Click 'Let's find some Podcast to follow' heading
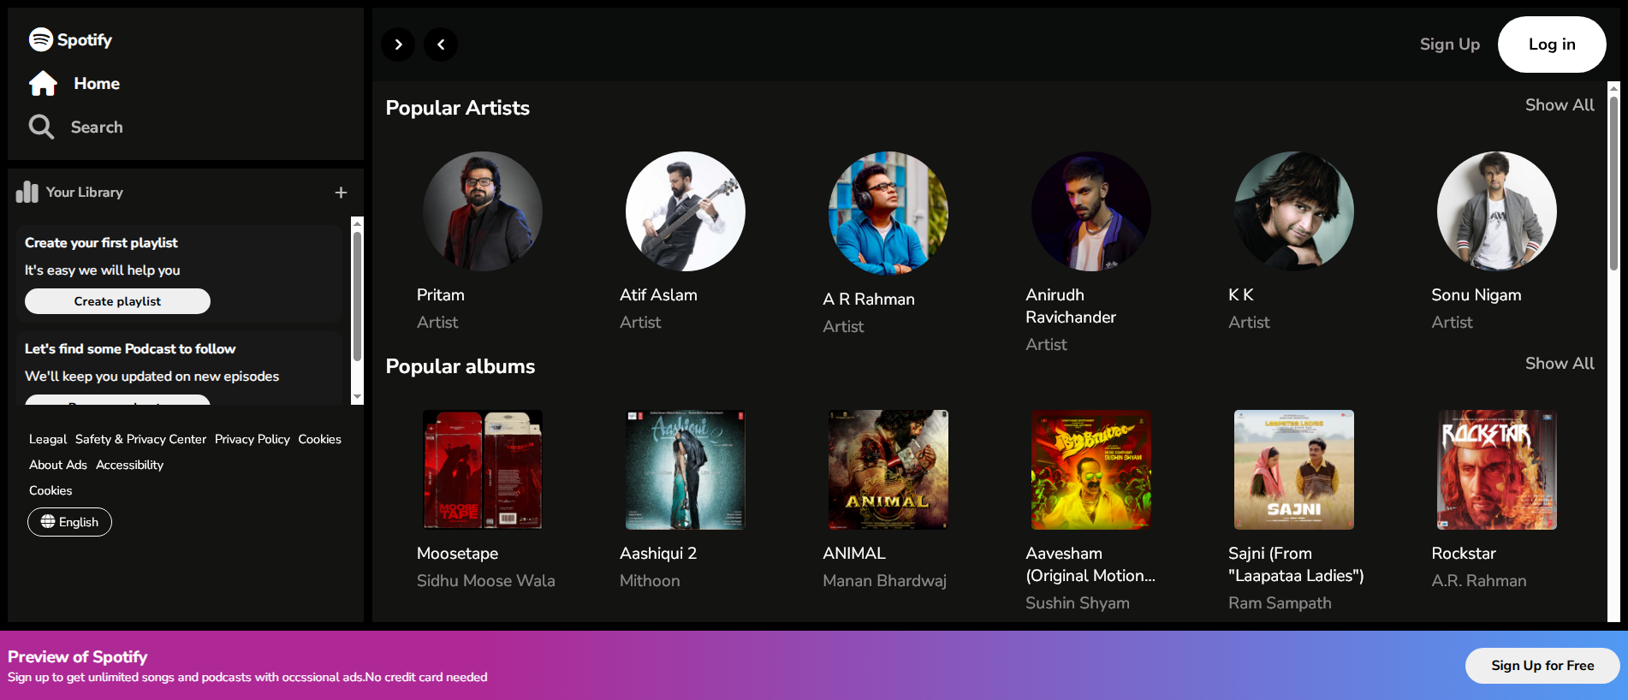 [x=130, y=349]
